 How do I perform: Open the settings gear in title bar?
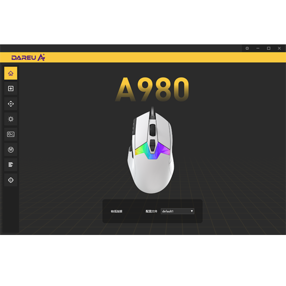coord(247,48)
